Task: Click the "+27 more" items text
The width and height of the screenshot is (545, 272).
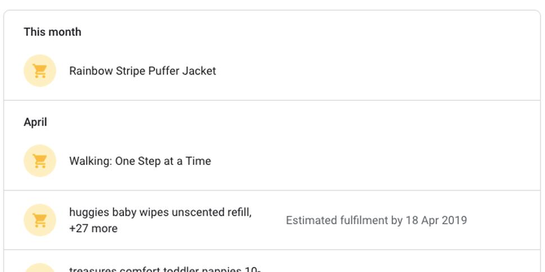Action: pyautogui.click(x=93, y=228)
